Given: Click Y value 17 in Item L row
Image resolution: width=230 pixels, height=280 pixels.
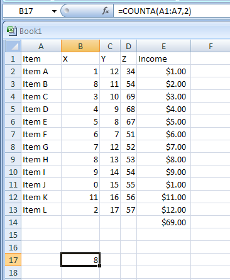Looking at the screenshot, I should [x=110, y=210].
